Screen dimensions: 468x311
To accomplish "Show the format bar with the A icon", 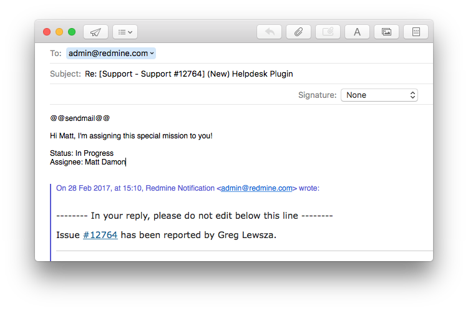I will (357, 32).
